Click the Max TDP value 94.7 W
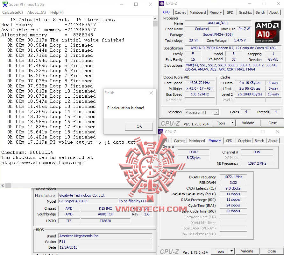The width and height of the screenshot is (284, 255). [244, 29]
